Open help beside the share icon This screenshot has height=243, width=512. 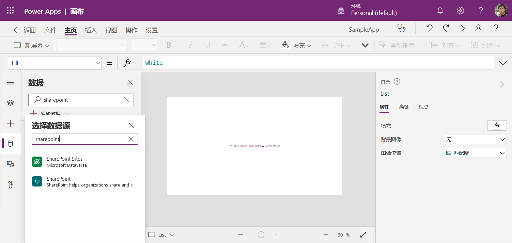click(496, 29)
